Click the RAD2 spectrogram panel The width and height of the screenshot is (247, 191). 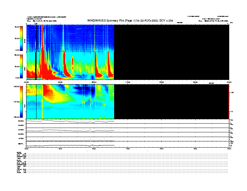pos(128,38)
